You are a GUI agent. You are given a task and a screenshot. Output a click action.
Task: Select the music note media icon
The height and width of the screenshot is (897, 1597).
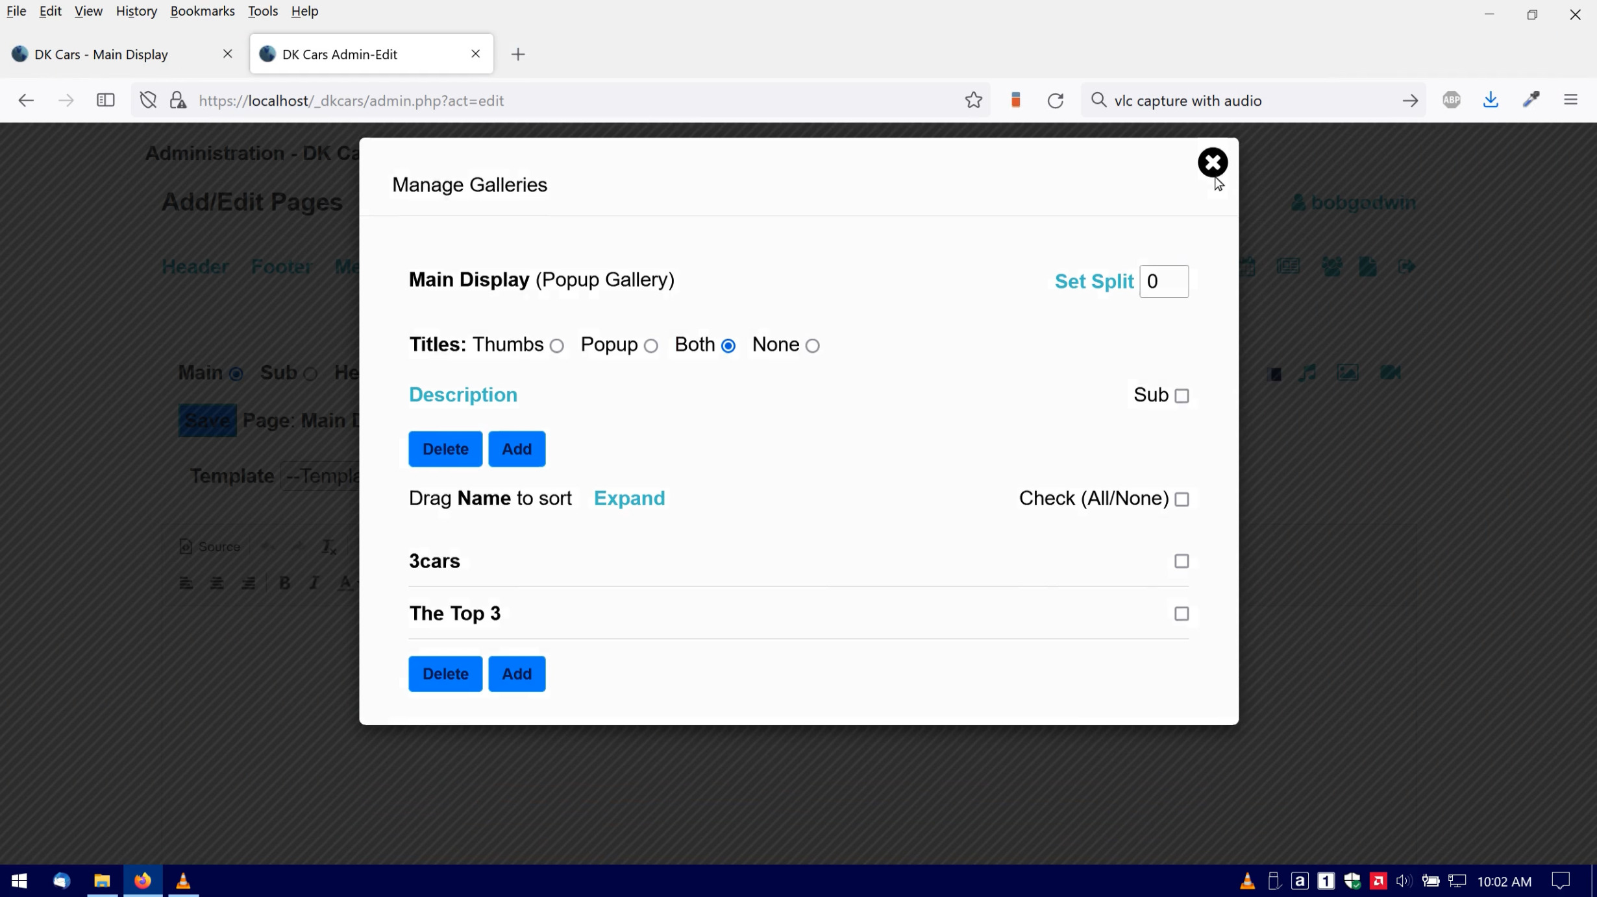click(x=1308, y=373)
